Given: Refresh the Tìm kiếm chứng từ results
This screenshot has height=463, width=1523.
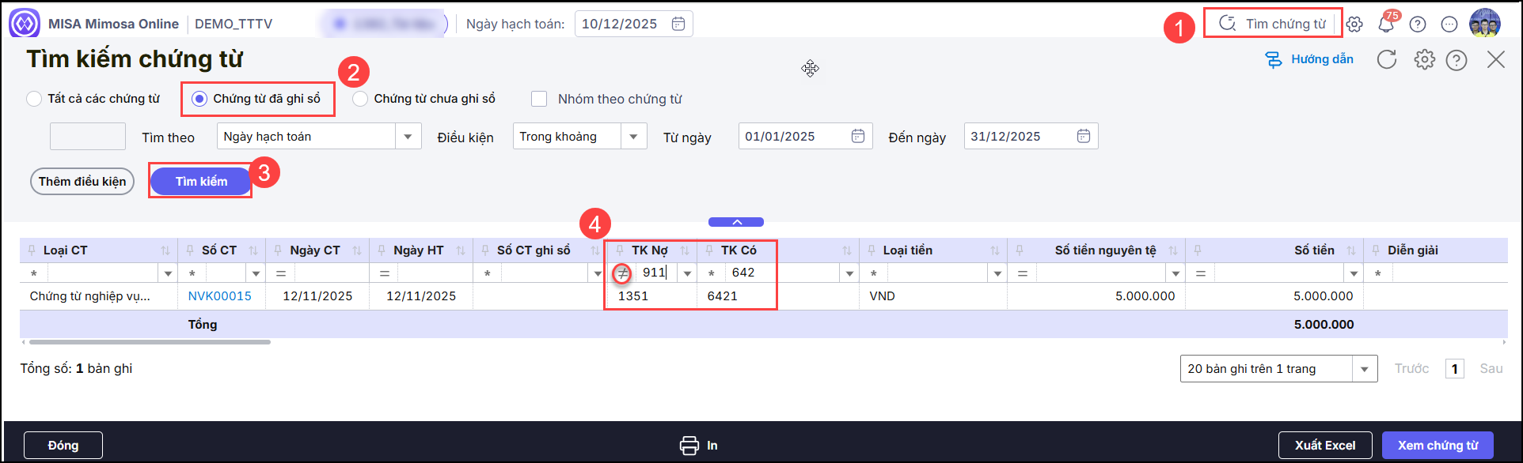Looking at the screenshot, I should pos(1387,59).
